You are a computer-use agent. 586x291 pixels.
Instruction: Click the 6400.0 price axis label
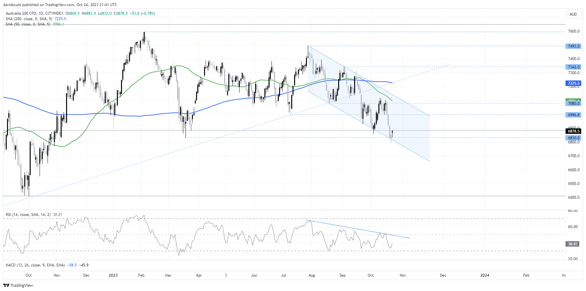click(574, 197)
